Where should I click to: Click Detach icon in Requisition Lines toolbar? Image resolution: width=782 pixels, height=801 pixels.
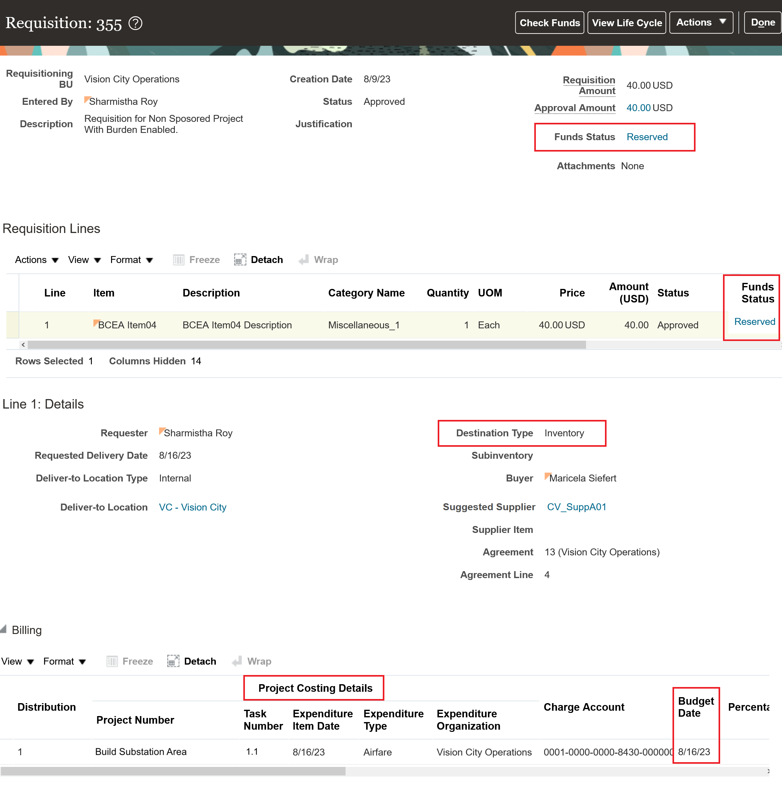coord(240,260)
